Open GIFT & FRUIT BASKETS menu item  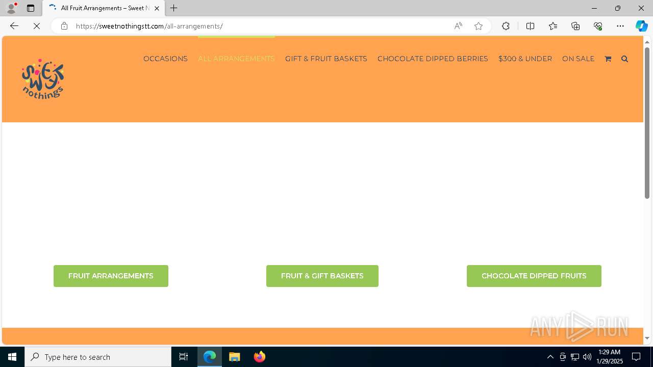click(326, 59)
